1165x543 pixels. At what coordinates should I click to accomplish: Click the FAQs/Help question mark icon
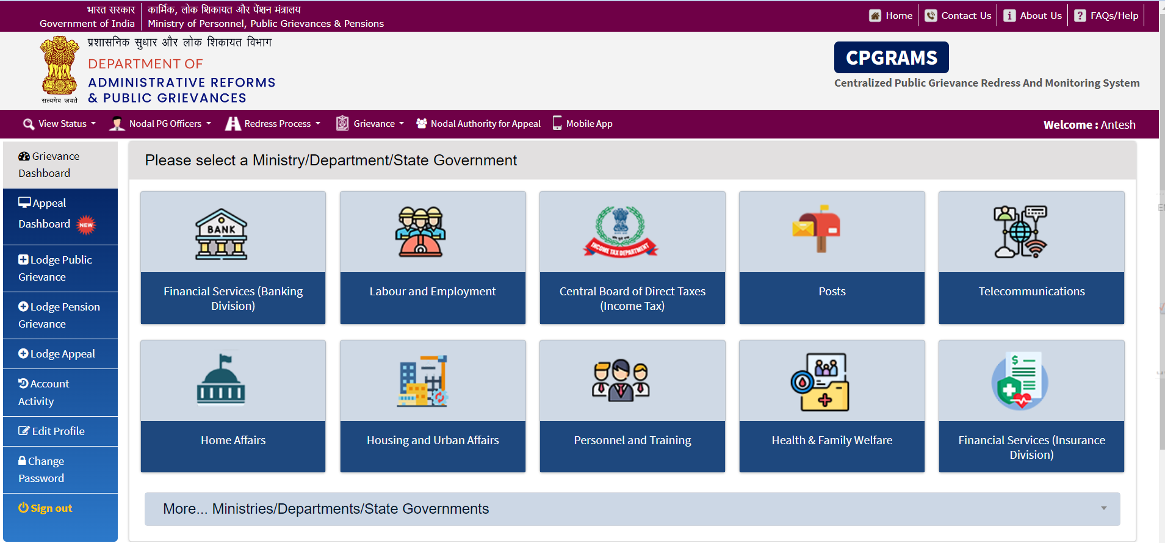click(1080, 16)
